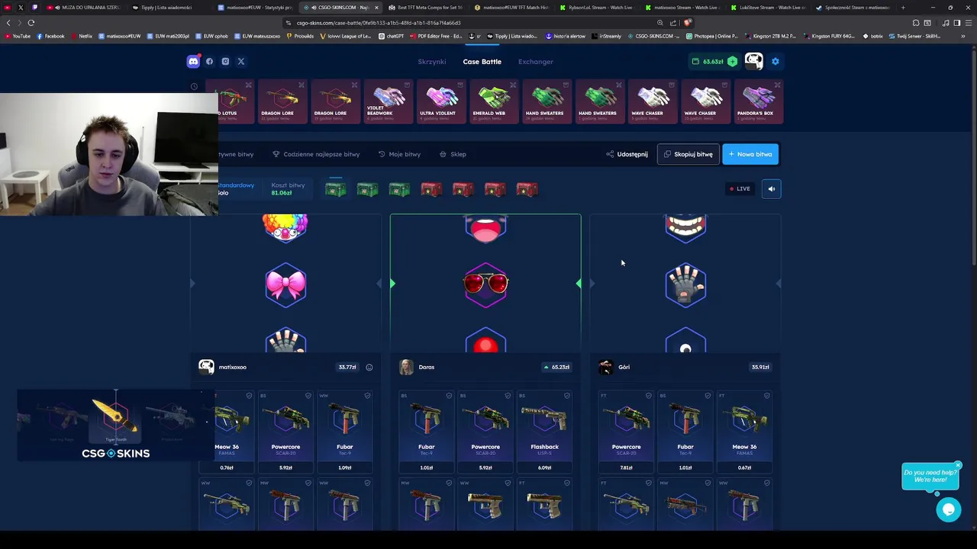This screenshot has width=977, height=549.
Task: Select Góri's Powercore 7.81zł item card
Action: (x=626, y=432)
